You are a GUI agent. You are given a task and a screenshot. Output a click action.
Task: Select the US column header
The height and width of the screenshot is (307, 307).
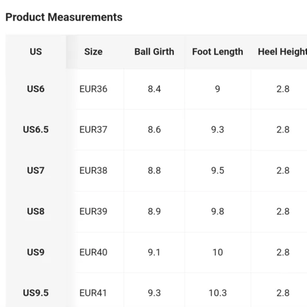[x=36, y=52]
